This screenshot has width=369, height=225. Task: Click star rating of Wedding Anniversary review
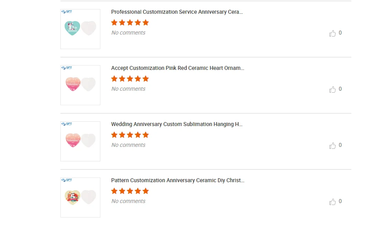(x=130, y=135)
